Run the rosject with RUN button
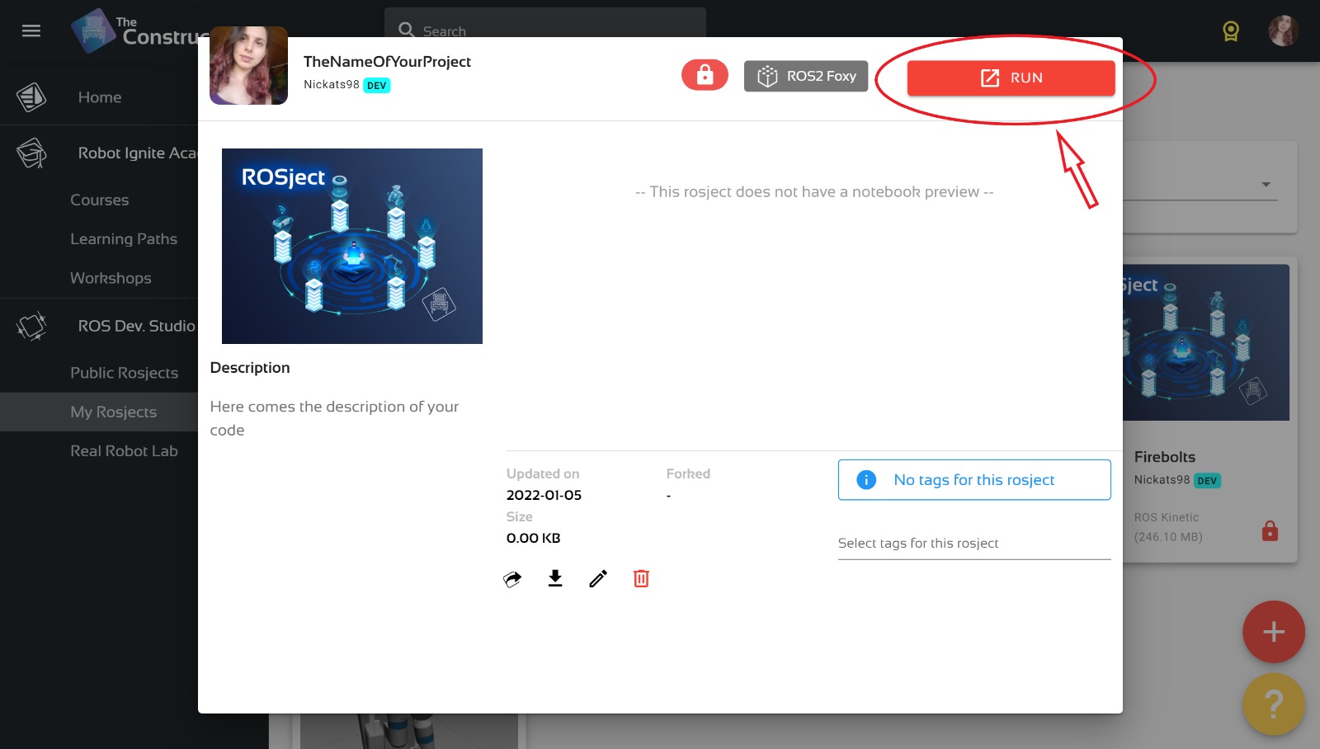This screenshot has width=1320, height=749. (1011, 78)
